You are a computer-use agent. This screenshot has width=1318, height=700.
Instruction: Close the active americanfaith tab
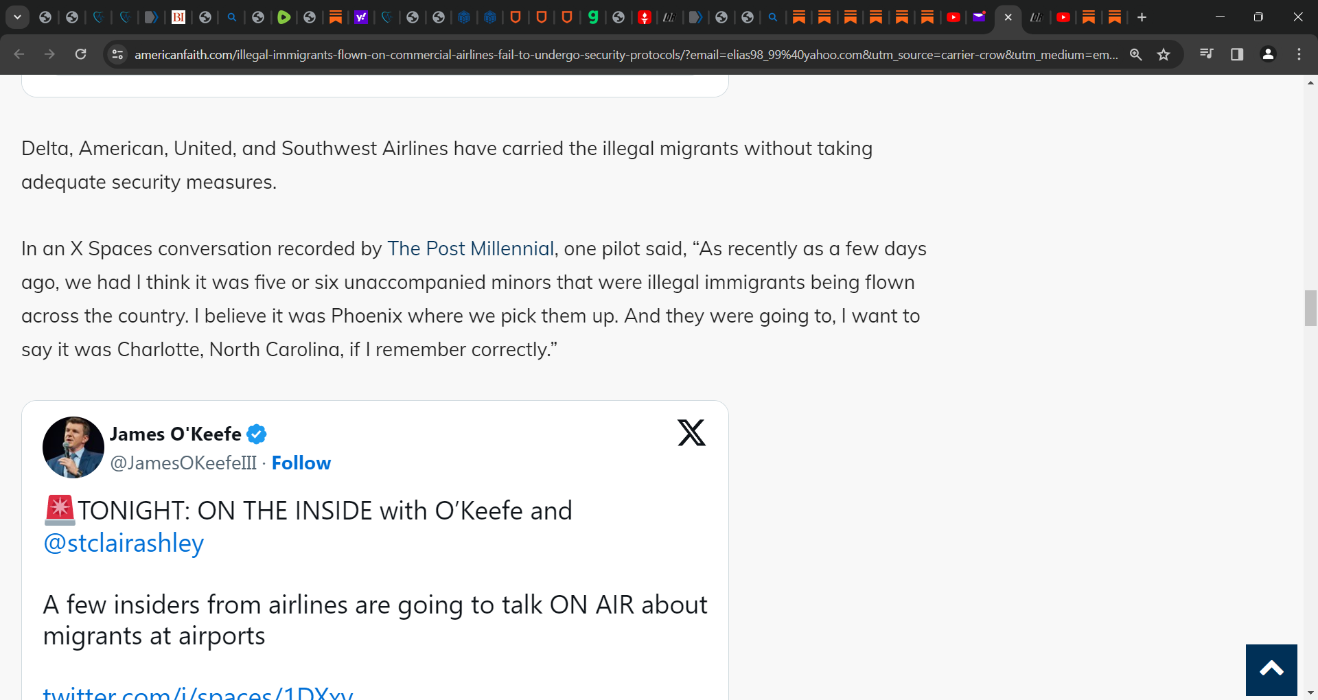click(1008, 17)
